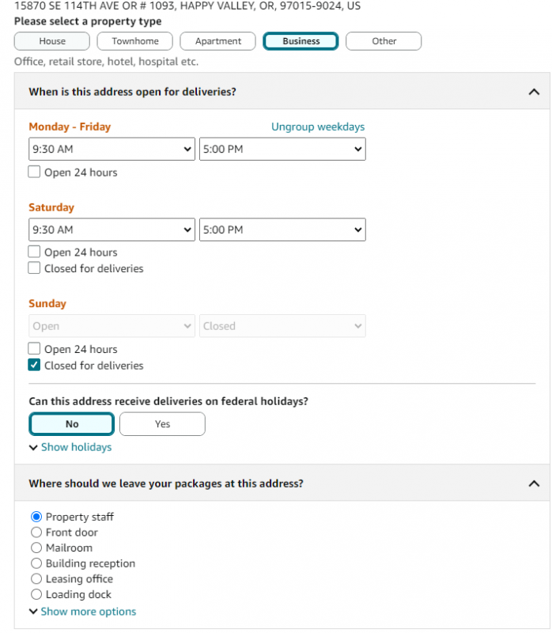Collapse the delivery hours section chevron
Viewport: 552px width, 633px height.
click(x=534, y=92)
